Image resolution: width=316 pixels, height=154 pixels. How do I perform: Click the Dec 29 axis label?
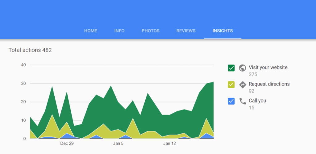coord(67,144)
